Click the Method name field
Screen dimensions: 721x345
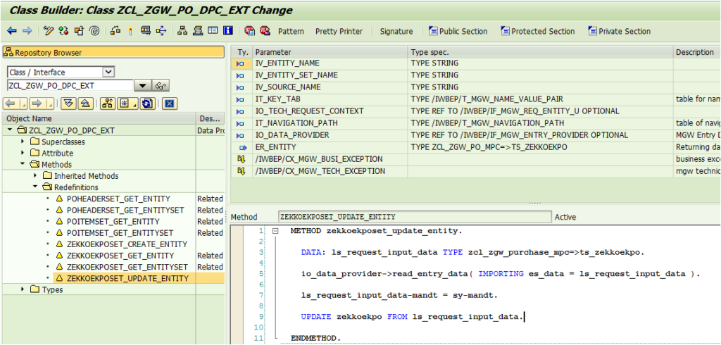(414, 217)
